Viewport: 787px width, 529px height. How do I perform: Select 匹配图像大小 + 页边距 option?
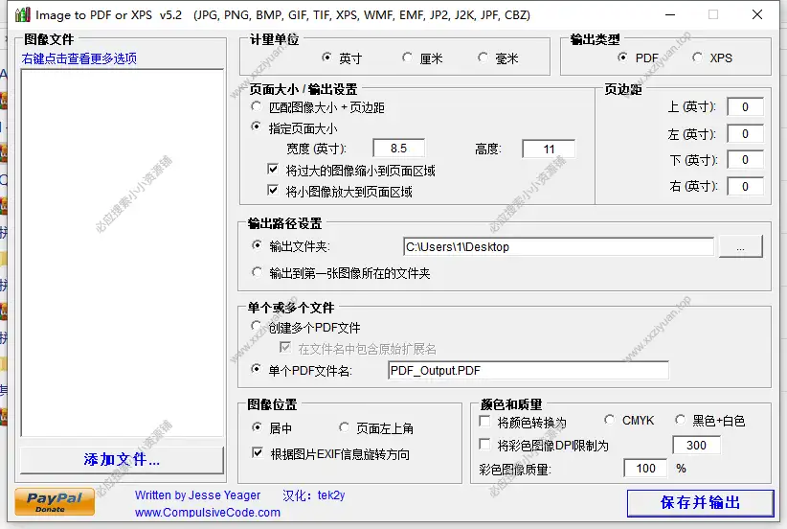(257, 107)
